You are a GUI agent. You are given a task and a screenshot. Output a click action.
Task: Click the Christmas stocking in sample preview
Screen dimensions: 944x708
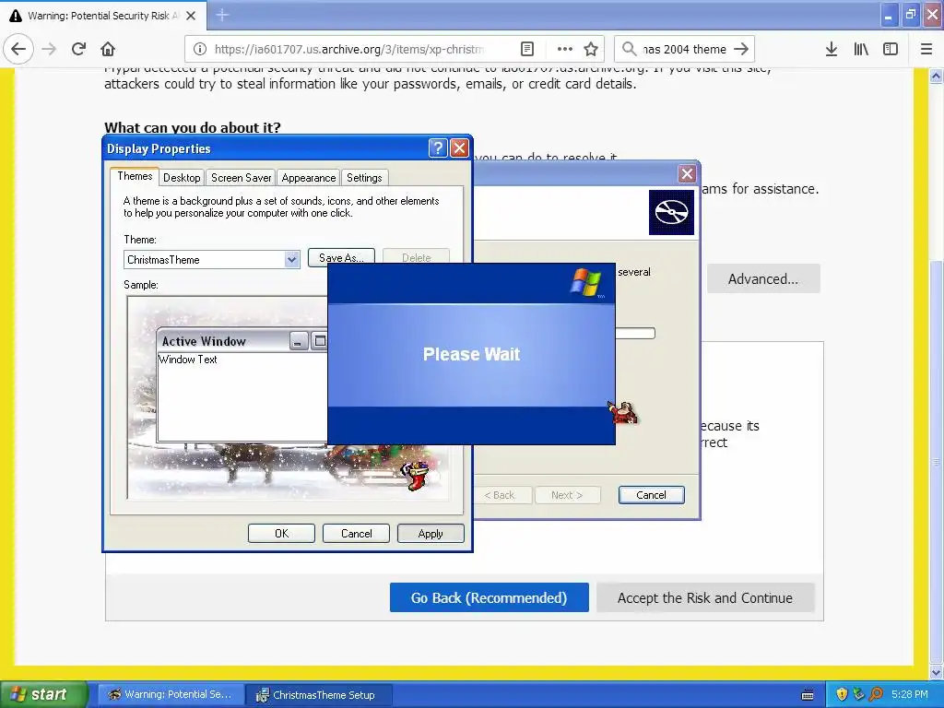coord(417,476)
